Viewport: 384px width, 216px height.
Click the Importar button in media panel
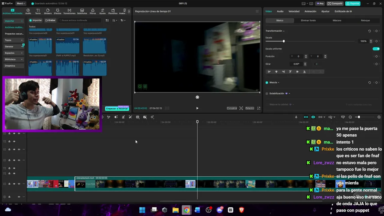35,20
